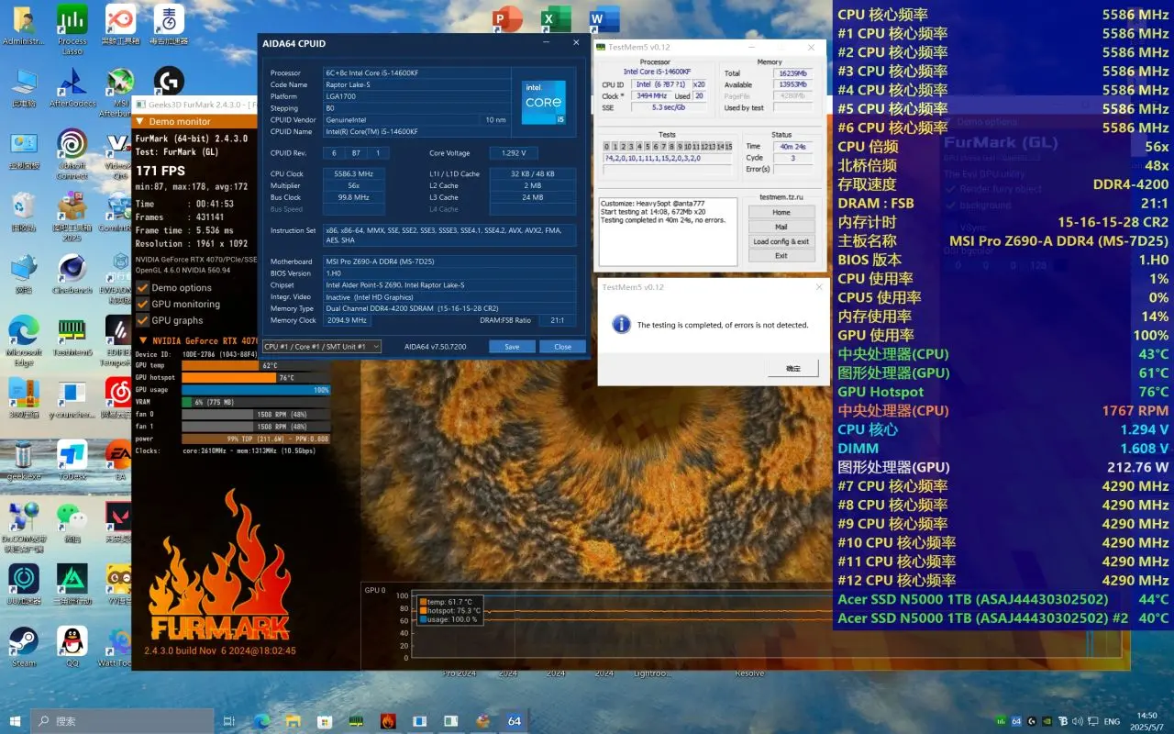The width and height of the screenshot is (1174, 734).
Task: Toggle the GPU monitoring checkbox
Action: pos(142,304)
